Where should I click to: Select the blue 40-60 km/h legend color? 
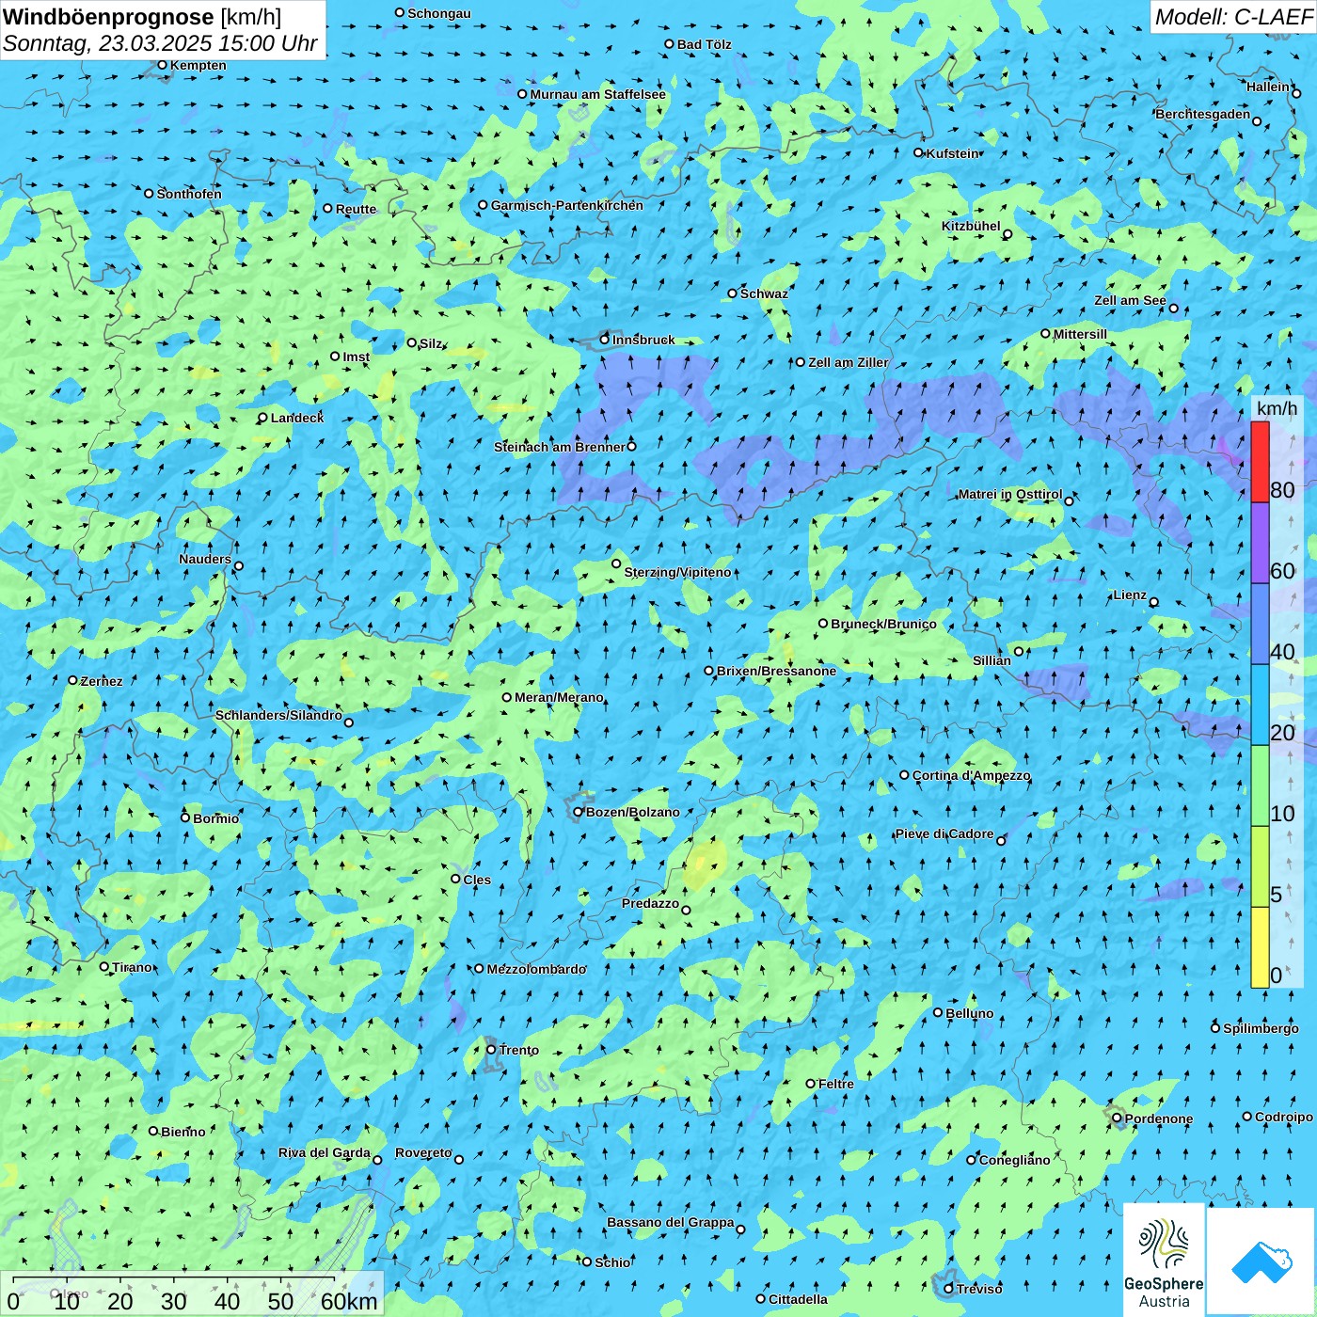point(1260,624)
